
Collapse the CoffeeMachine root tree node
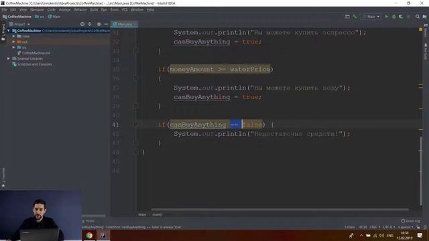click(9, 31)
